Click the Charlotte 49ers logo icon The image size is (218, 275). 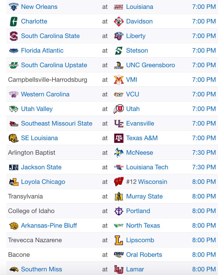pyautogui.click(x=14, y=21)
